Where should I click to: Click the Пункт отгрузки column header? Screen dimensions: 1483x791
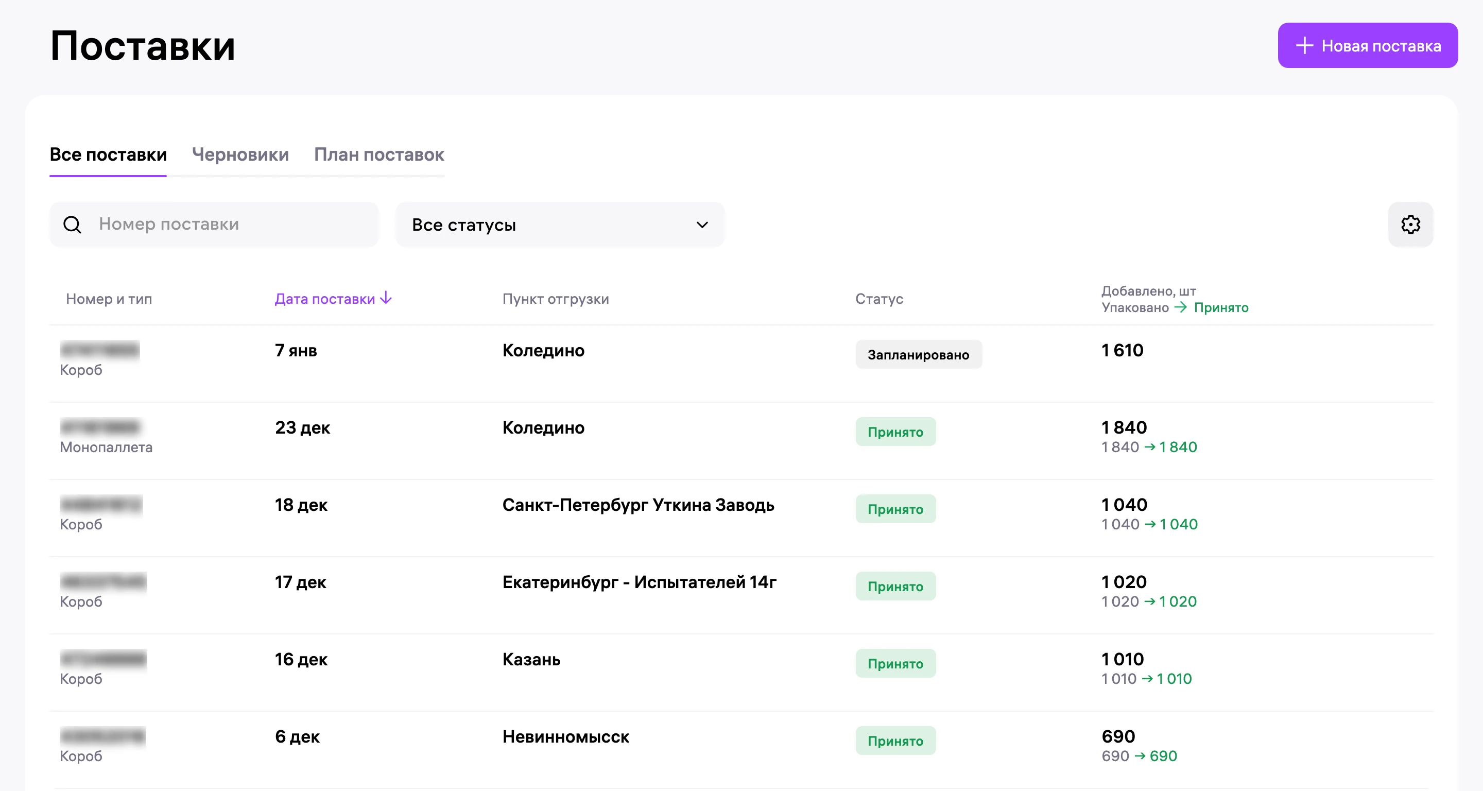tap(556, 299)
